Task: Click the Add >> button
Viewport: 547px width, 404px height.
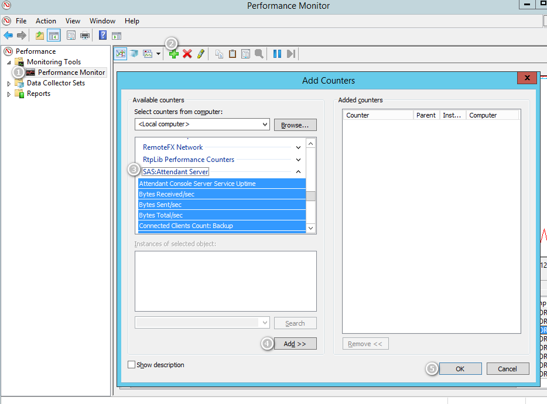Action: click(295, 344)
